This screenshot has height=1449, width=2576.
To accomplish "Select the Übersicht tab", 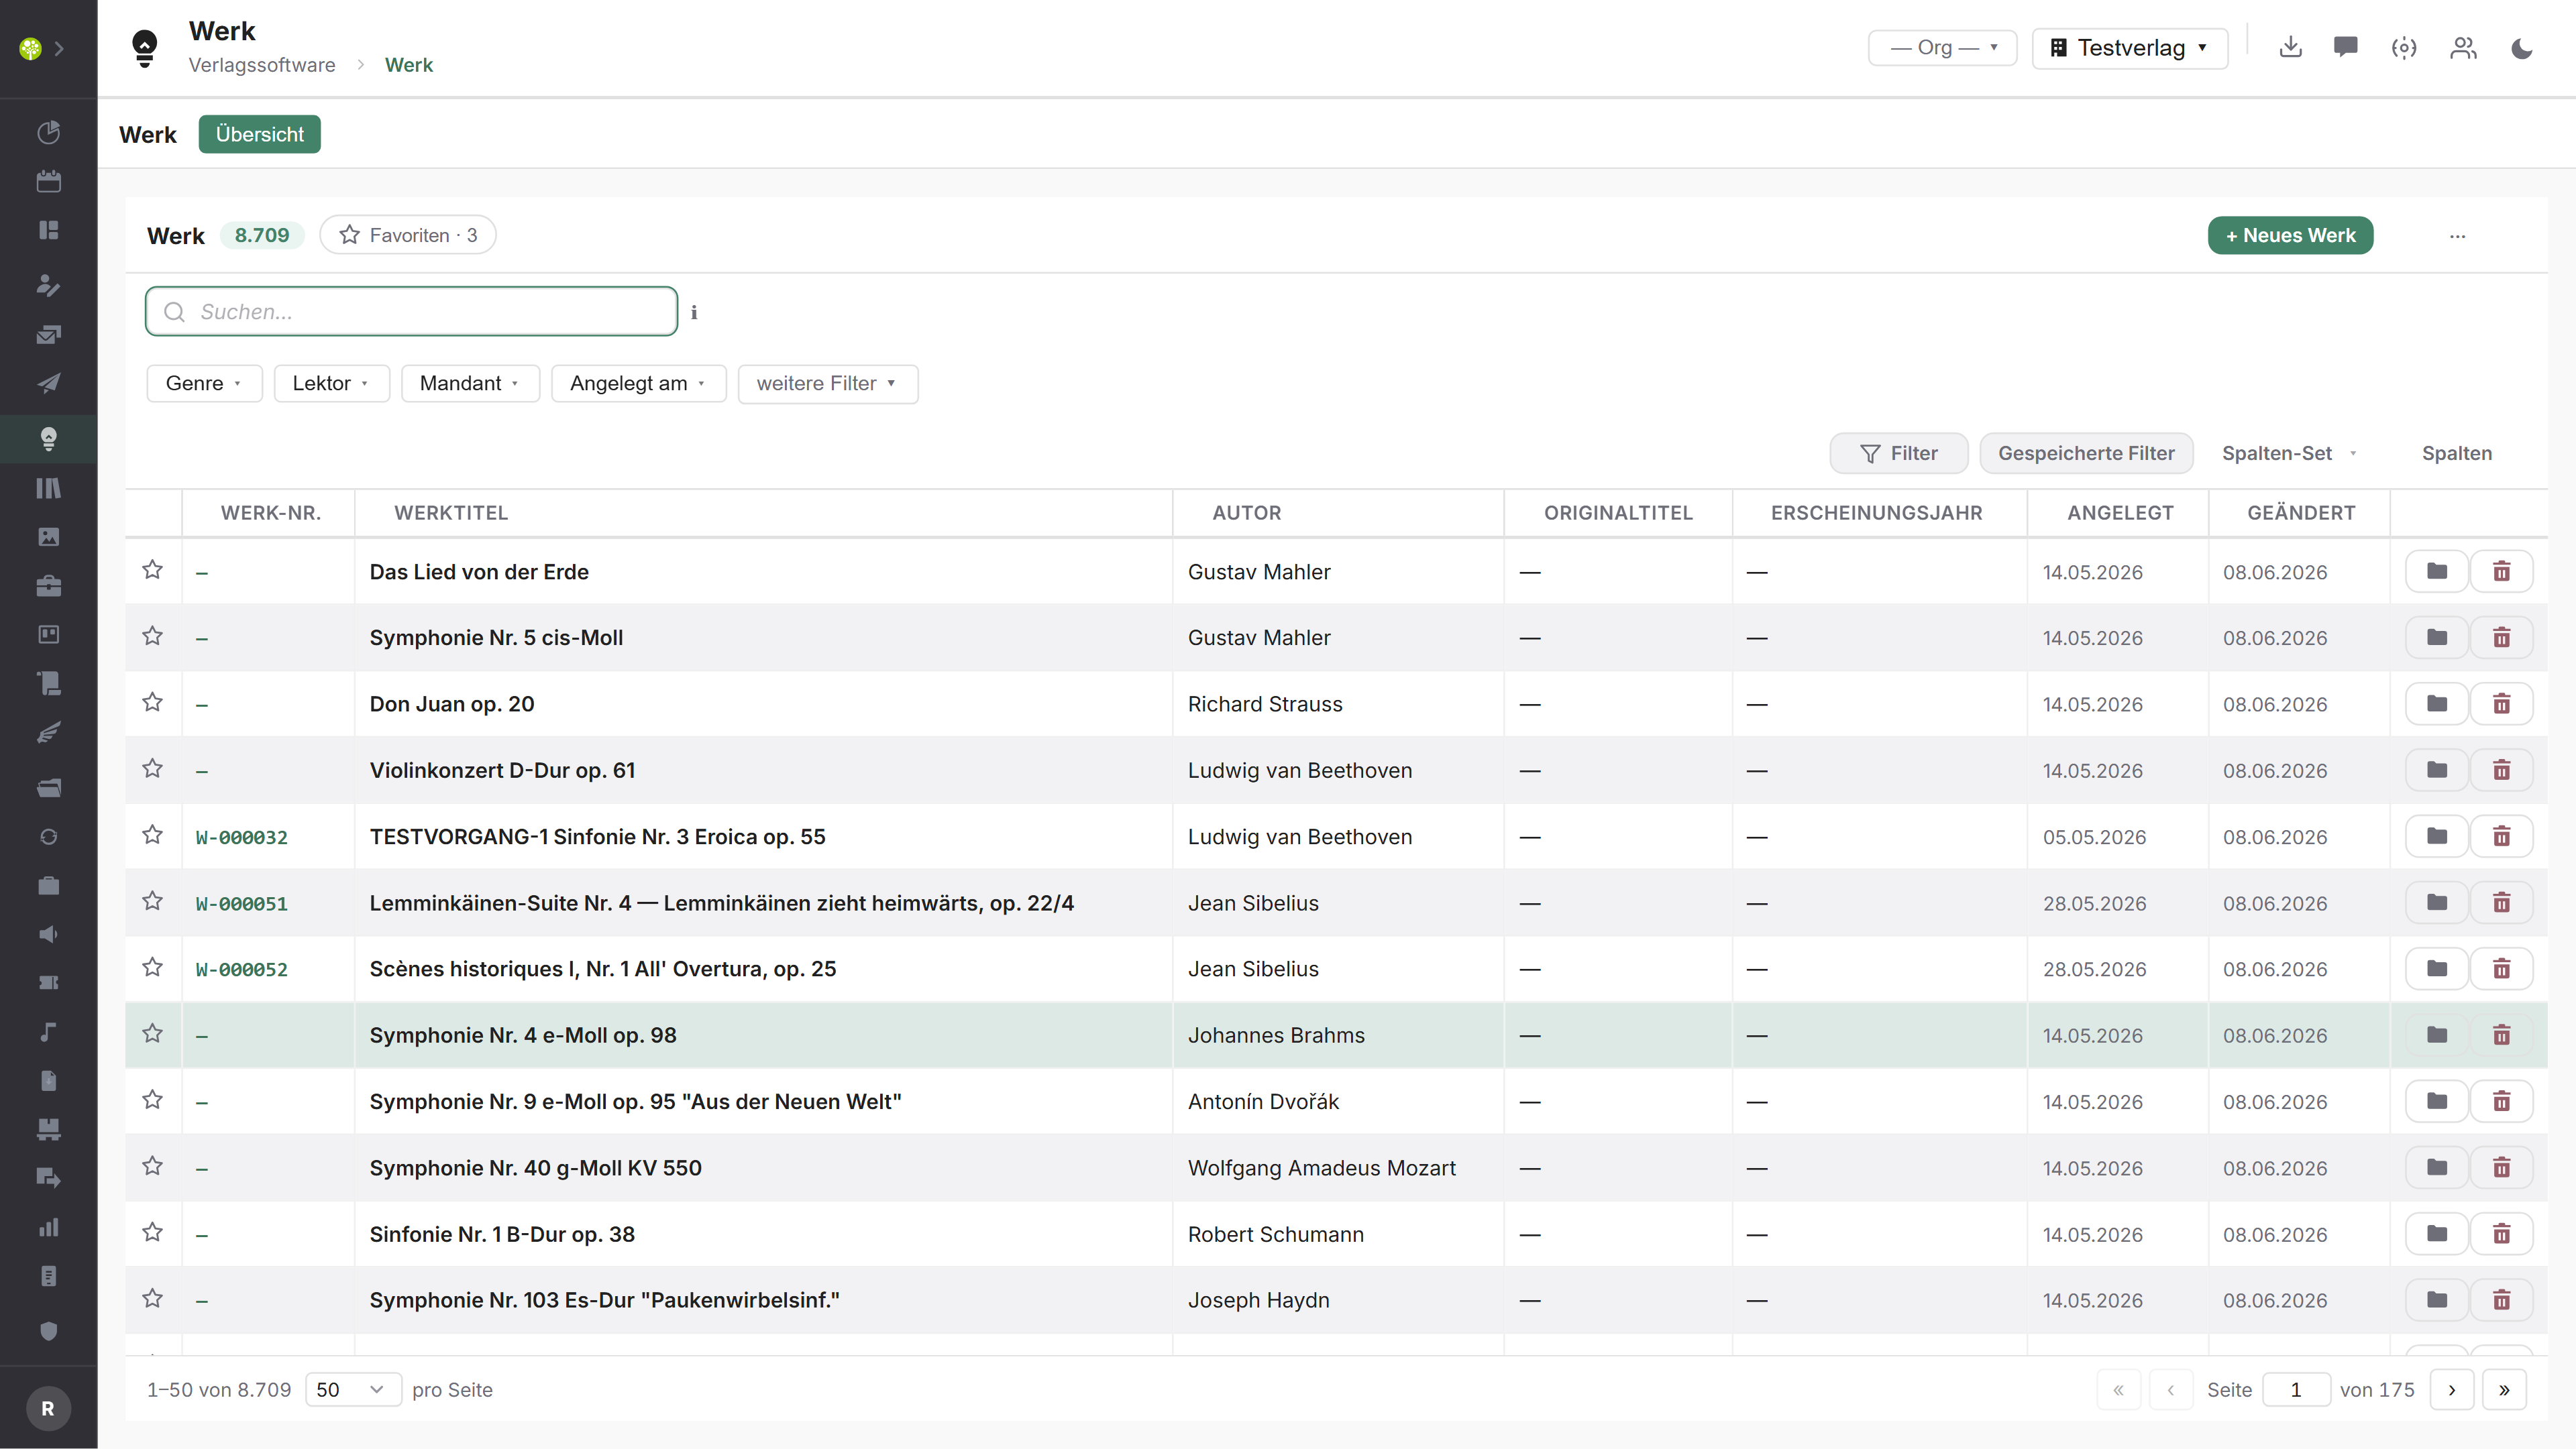I will tap(260, 134).
